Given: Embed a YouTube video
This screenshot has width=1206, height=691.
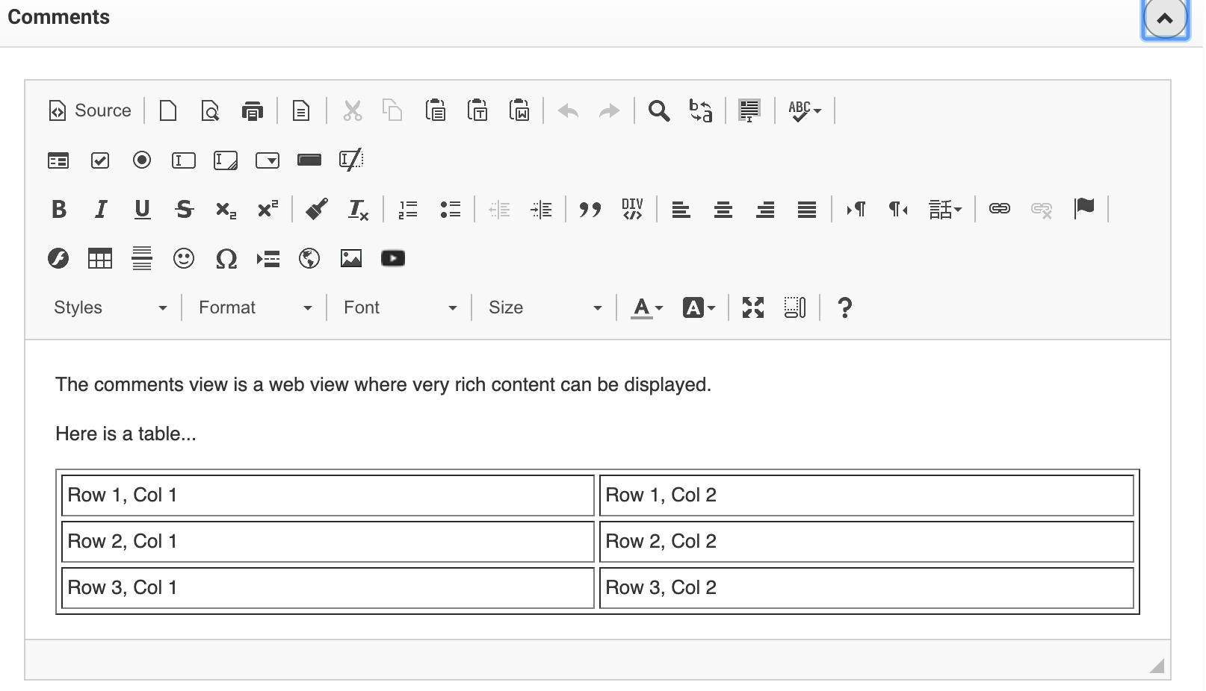Looking at the screenshot, I should (393, 258).
